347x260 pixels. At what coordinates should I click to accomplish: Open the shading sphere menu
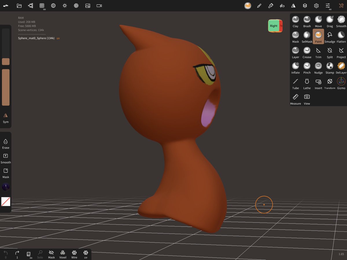(53, 5)
